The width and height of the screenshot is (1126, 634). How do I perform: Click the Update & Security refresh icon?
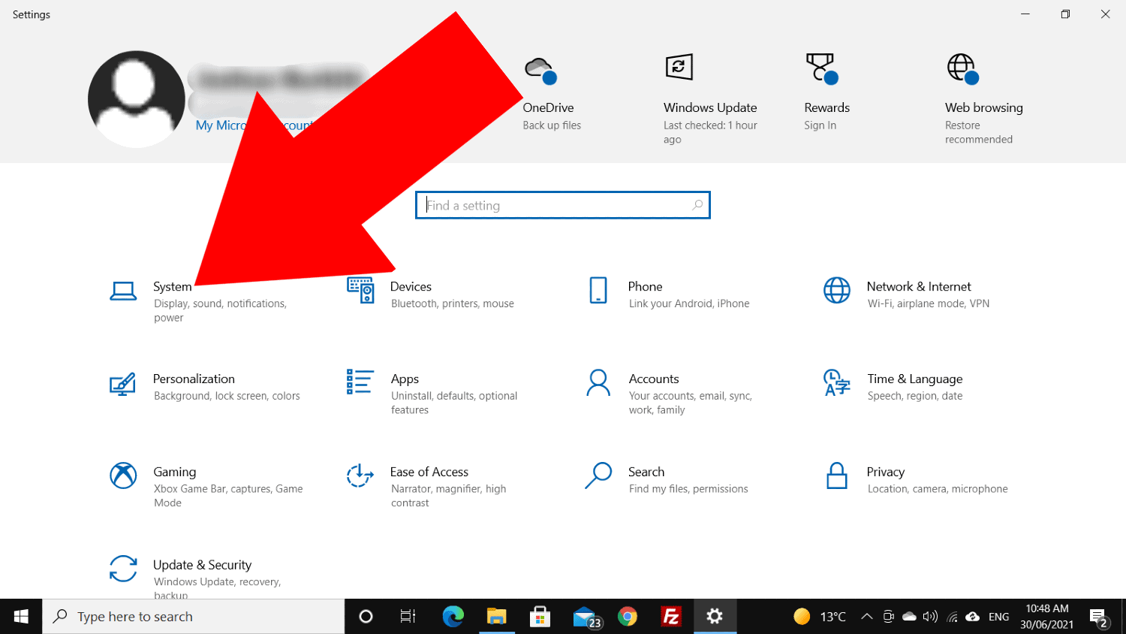click(x=123, y=569)
